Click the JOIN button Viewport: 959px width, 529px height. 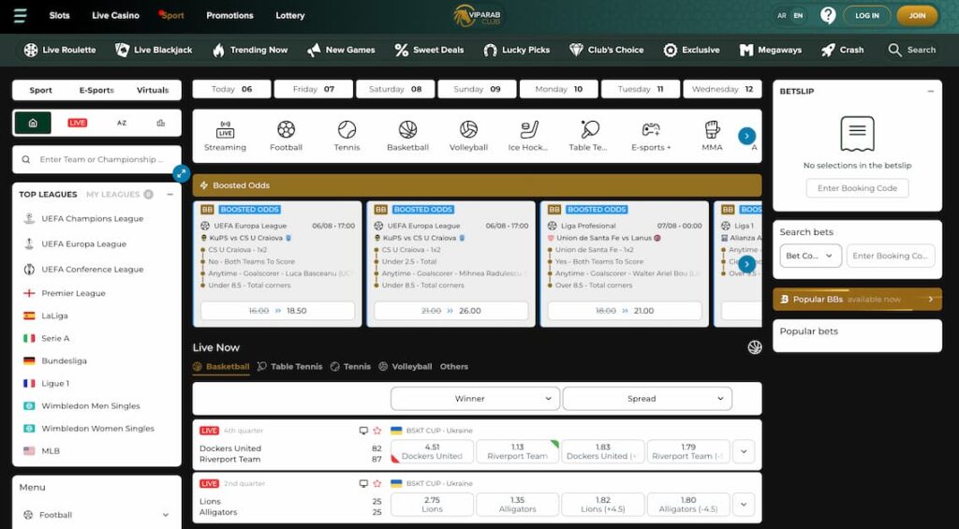click(x=917, y=16)
